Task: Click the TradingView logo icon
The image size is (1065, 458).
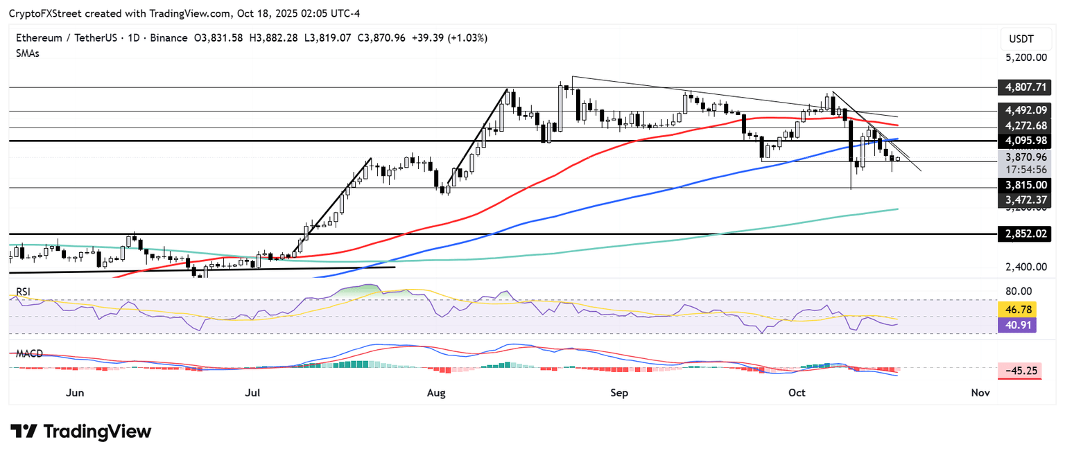Action: click(24, 432)
